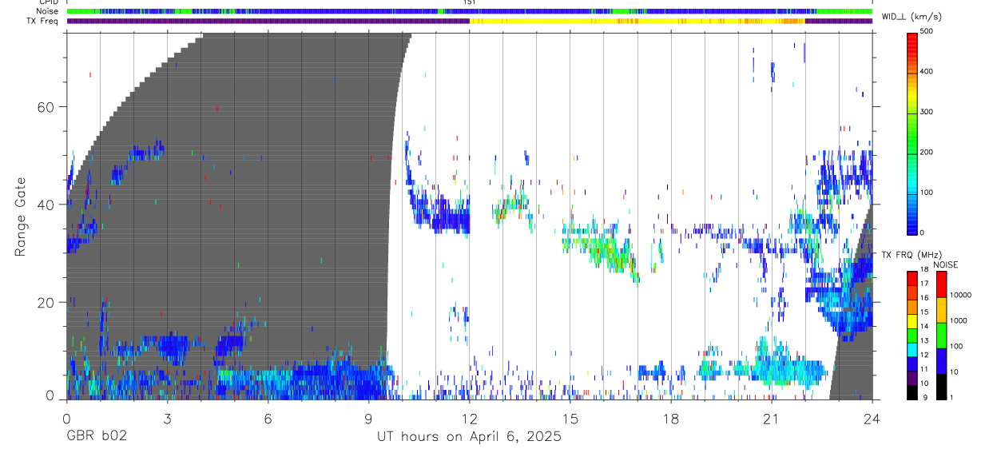Click NOISE legend label "10000"
This screenshot has width=981, height=453.
pyautogui.click(x=959, y=295)
